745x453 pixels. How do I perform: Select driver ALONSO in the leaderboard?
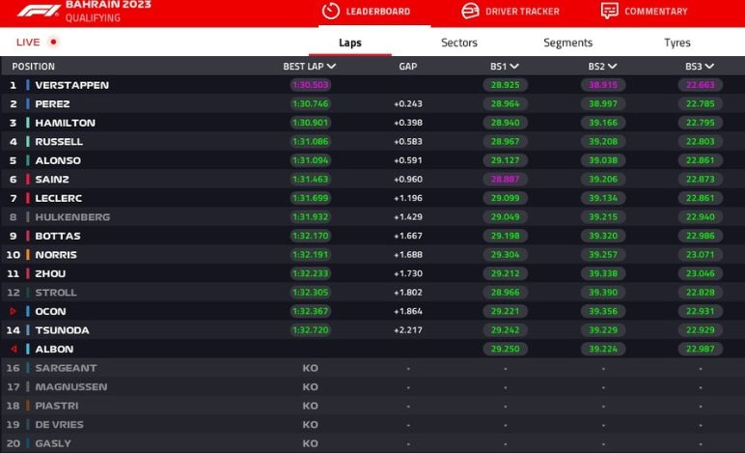(x=58, y=160)
